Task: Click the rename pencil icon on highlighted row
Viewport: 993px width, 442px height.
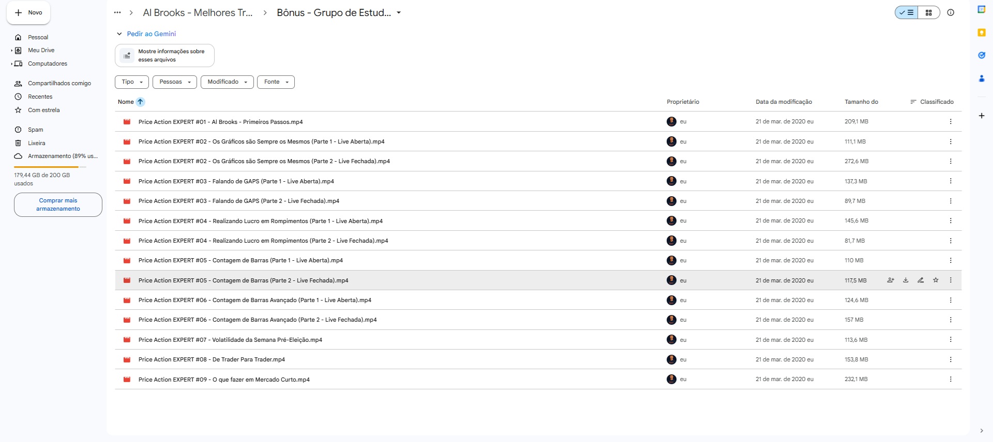Action: tap(921, 280)
